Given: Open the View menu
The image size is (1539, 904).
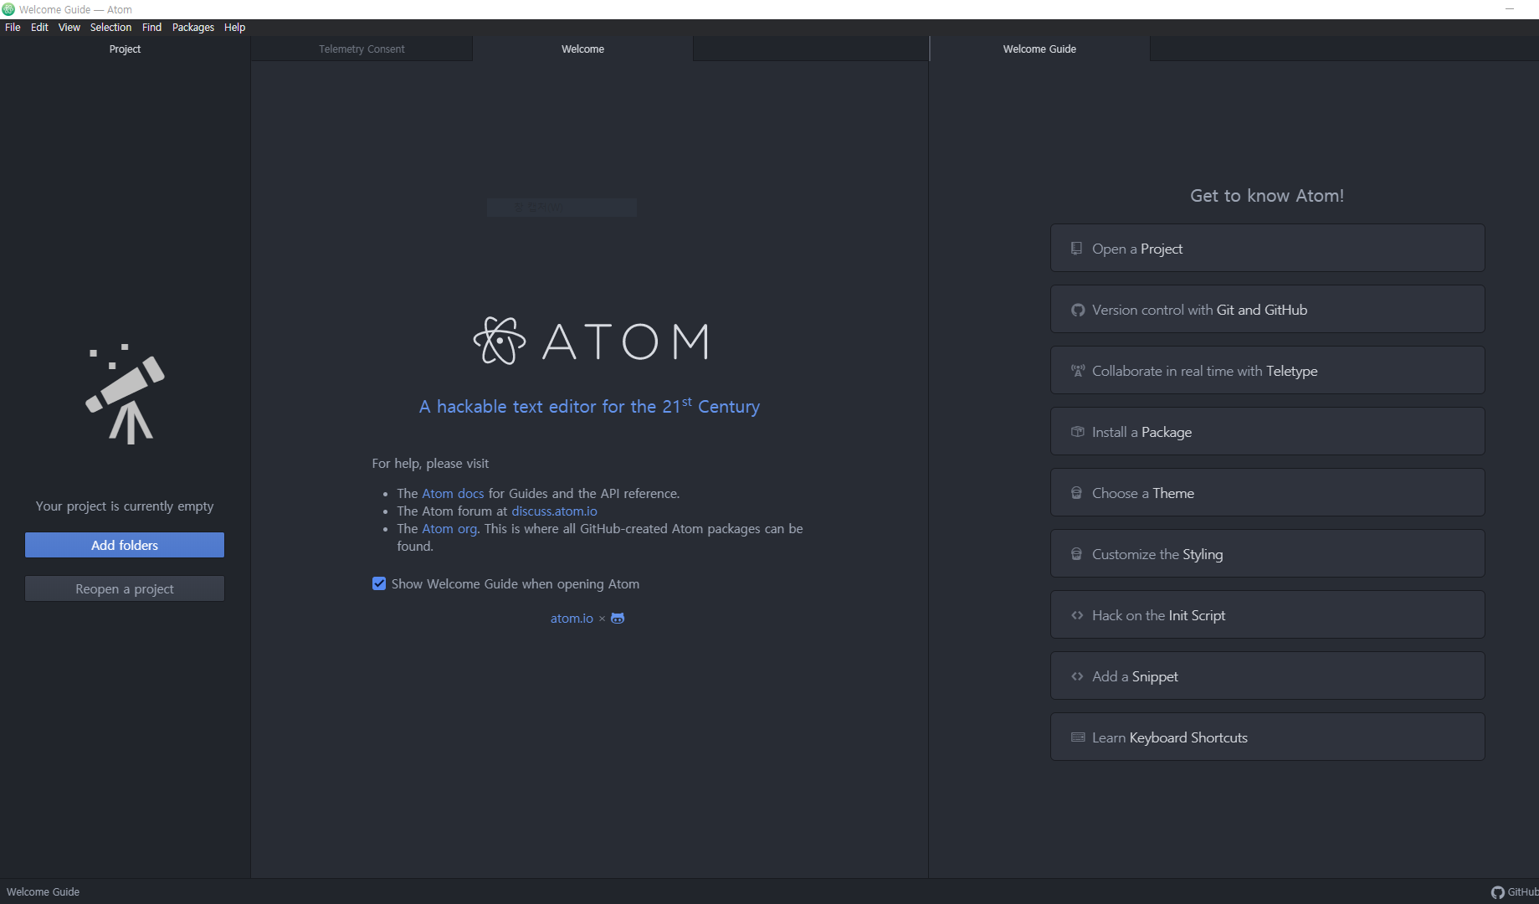Looking at the screenshot, I should pos(69,28).
